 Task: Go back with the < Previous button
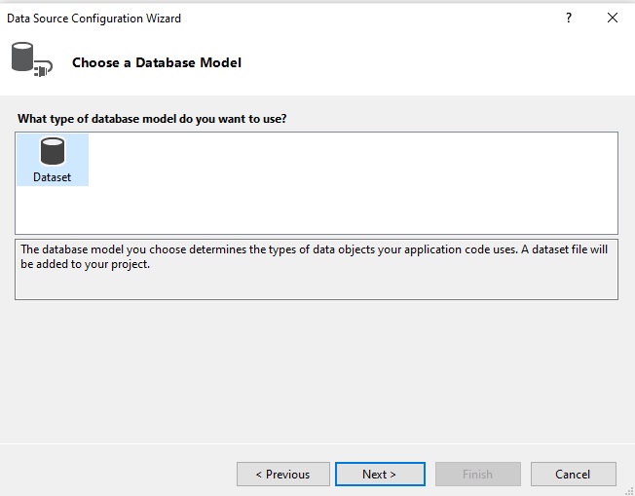(x=283, y=474)
